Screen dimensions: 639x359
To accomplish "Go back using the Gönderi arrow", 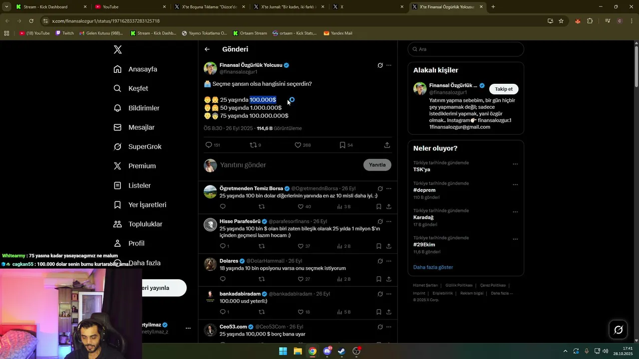I will pos(207,49).
